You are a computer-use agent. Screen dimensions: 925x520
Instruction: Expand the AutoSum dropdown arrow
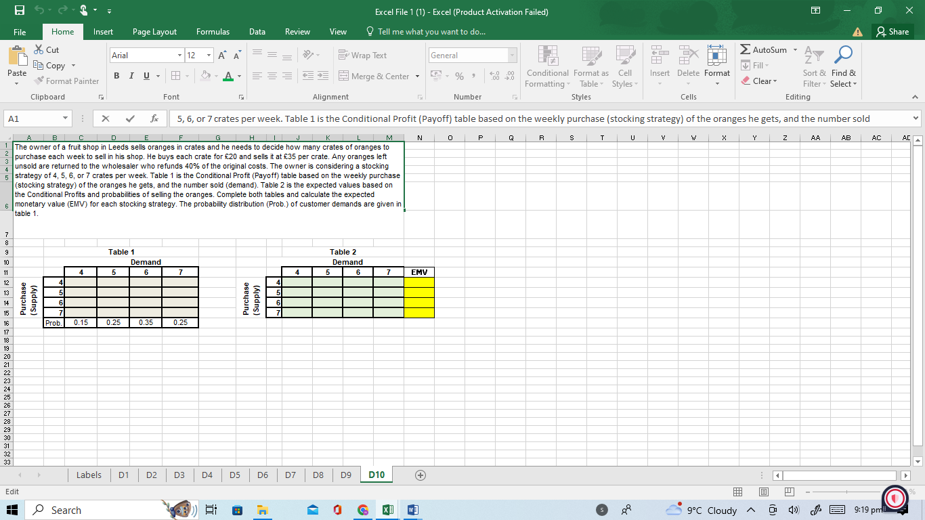point(796,50)
